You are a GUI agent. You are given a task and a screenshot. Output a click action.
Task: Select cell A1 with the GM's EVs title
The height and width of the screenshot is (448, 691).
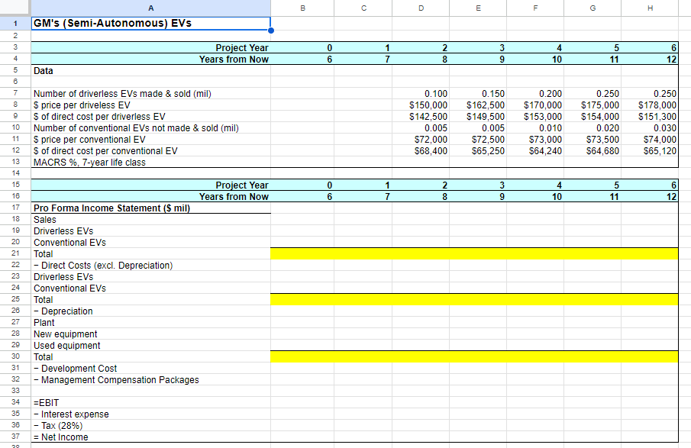point(150,24)
